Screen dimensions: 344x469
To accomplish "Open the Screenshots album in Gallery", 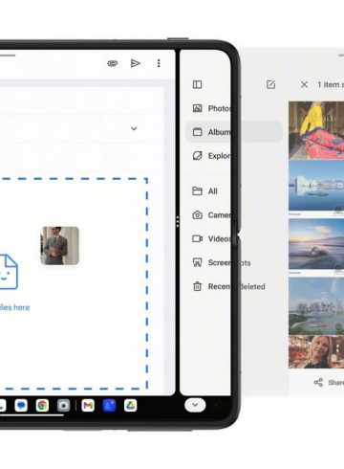I will [x=222, y=262].
